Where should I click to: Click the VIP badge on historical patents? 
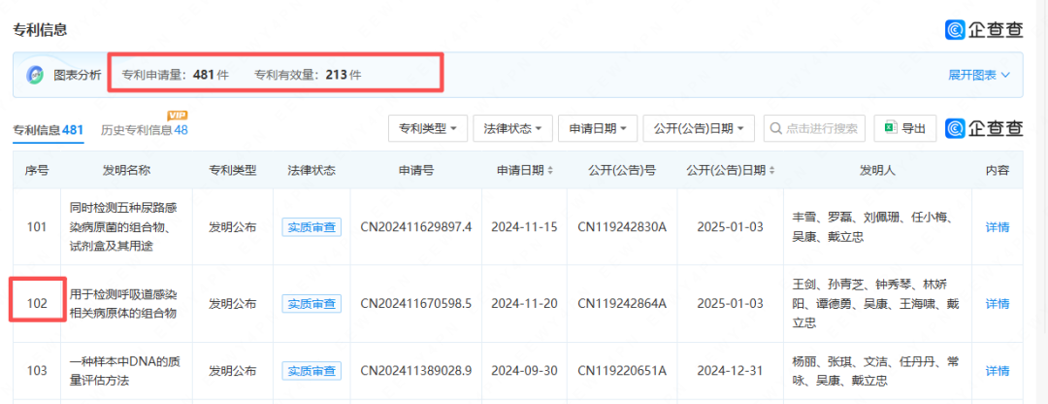click(x=178, y=116)
